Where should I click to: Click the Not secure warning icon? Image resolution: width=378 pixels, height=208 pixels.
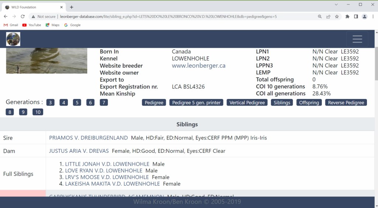(33, 17)
